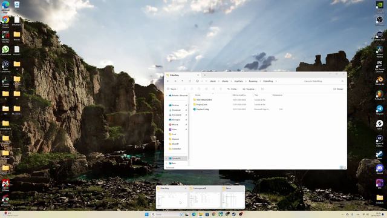Sort by Nome column header

pyautogui.click(x=198, y=95)
